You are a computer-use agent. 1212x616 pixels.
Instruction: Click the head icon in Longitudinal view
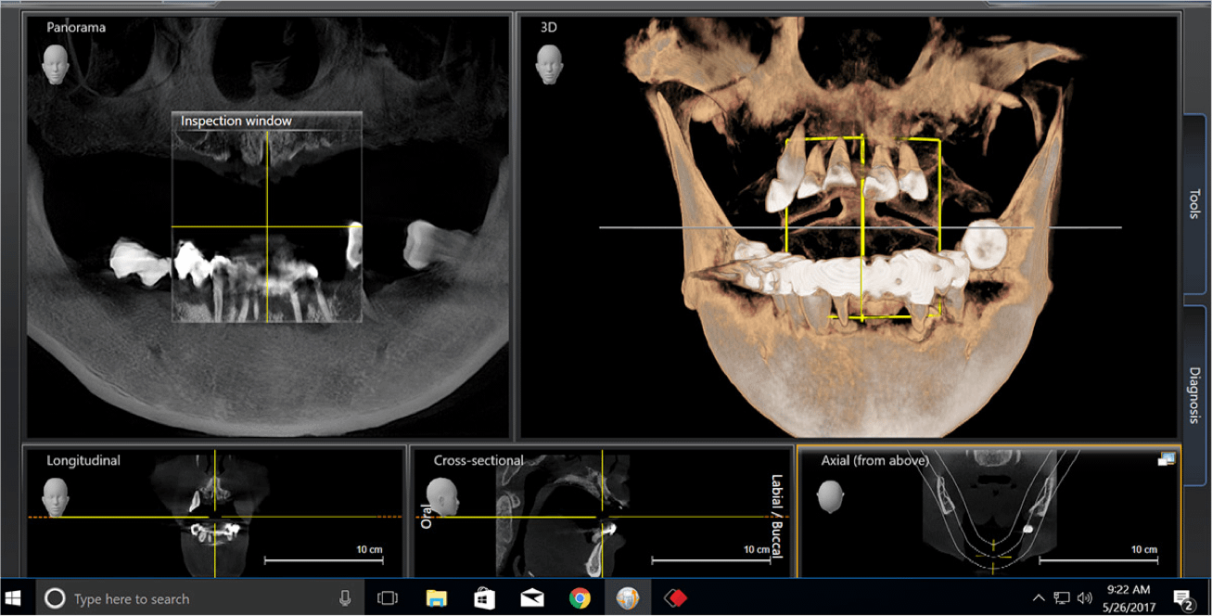[56, 496]
